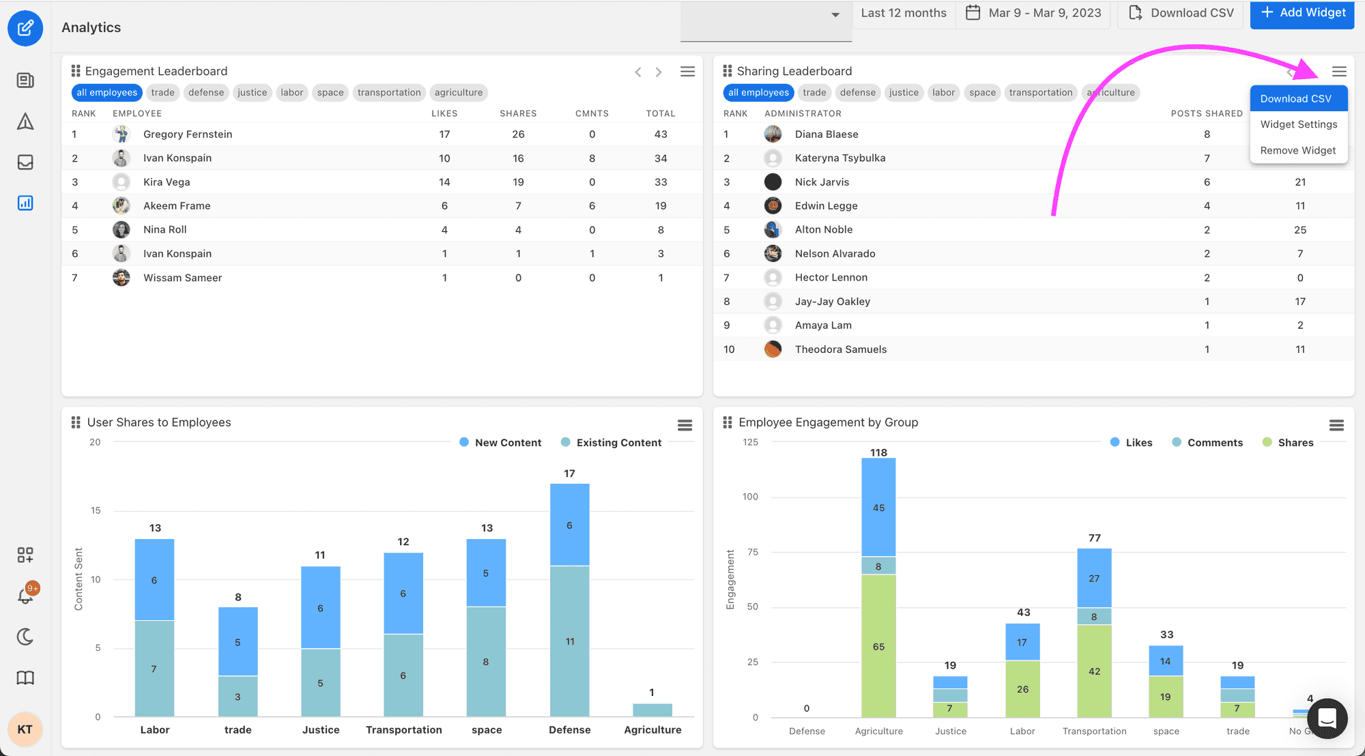The height and width of the screenshot is (756, 1365).
Task: Select transportation filter in Sharing Leaderboard
Action: (1041, 92)
